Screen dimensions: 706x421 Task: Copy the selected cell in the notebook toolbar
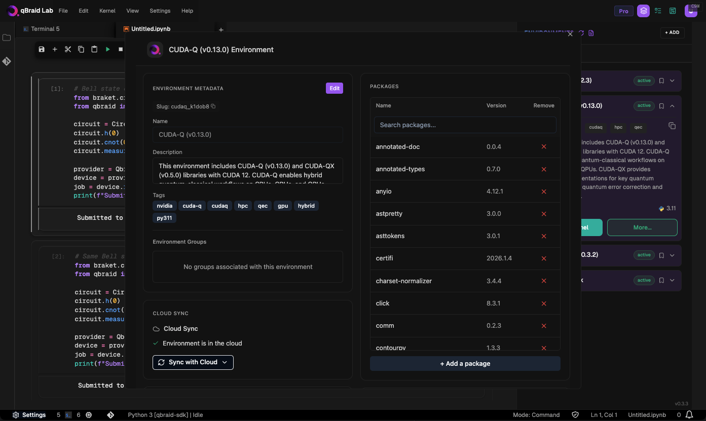point(81,49)
